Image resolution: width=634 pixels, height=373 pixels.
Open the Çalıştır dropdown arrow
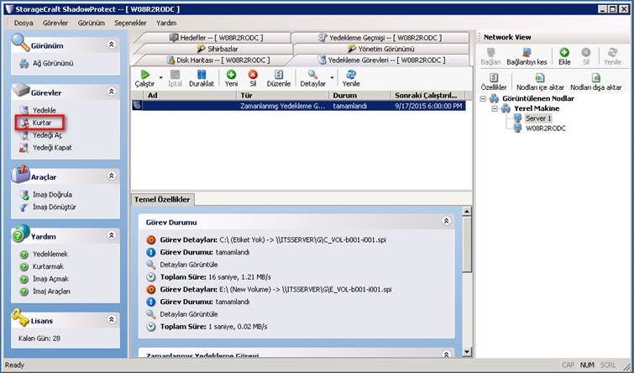coord(161,77)
